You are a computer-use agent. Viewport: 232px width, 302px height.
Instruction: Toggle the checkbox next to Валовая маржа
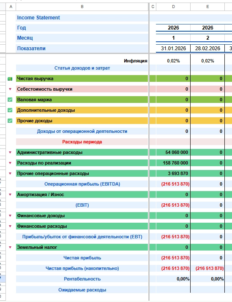point(10,100)
